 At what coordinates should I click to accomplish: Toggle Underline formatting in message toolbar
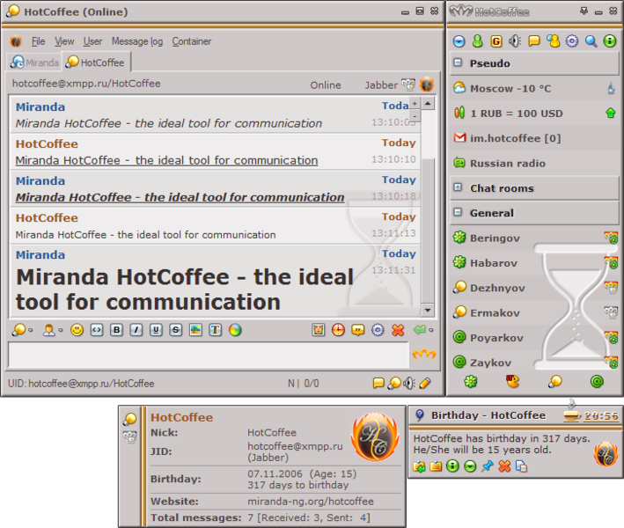156,330
